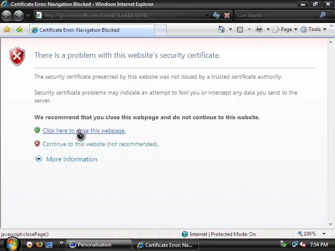Go forward with the Forward arrow button

18,15
